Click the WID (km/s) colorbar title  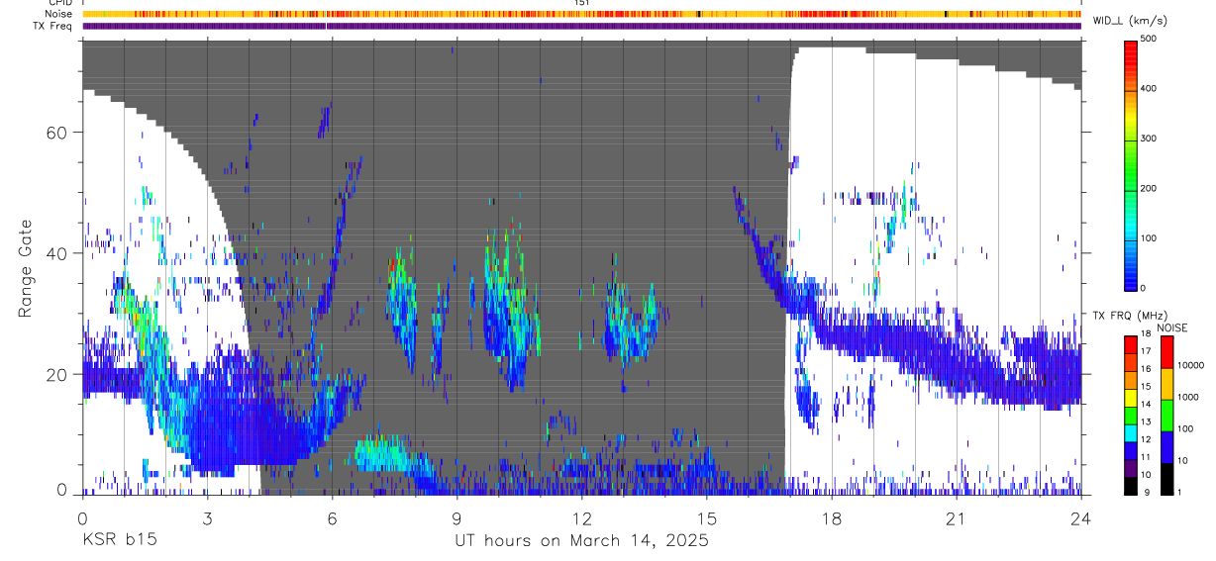coord(1129,21)
